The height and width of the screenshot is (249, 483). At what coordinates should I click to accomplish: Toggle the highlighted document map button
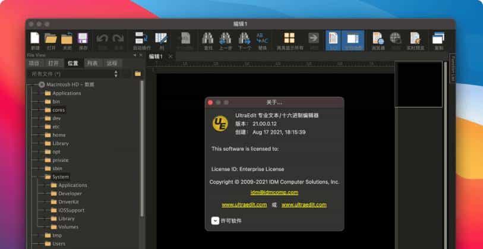(x=353, y=40)
